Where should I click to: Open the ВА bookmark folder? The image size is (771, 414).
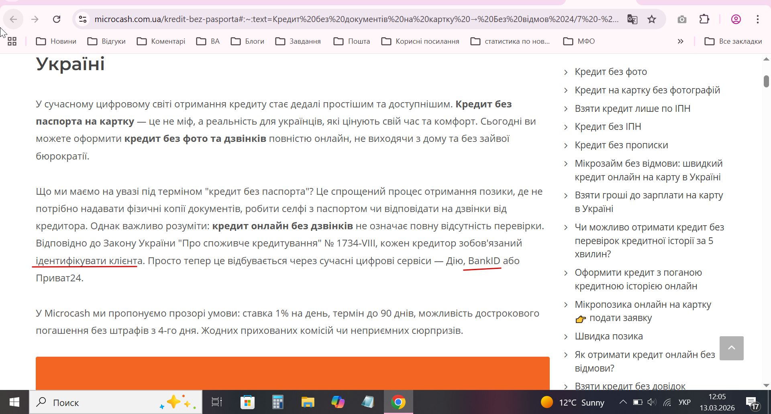[208, 41]
